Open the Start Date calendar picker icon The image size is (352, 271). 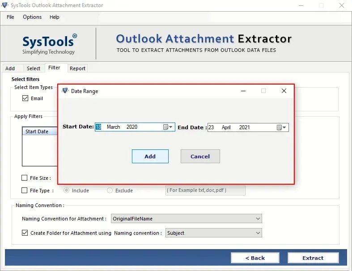click(x=167, y=127)
